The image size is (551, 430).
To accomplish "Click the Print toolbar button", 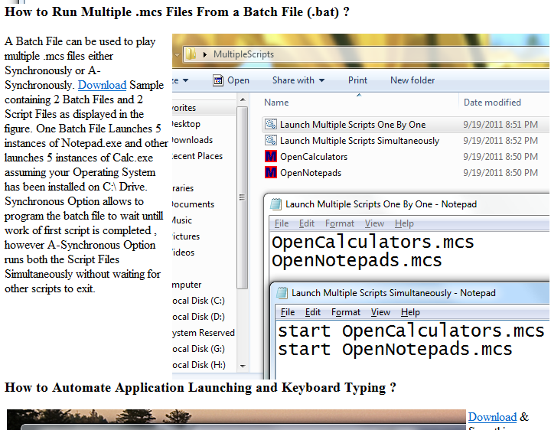I will [x=357, y=80].
